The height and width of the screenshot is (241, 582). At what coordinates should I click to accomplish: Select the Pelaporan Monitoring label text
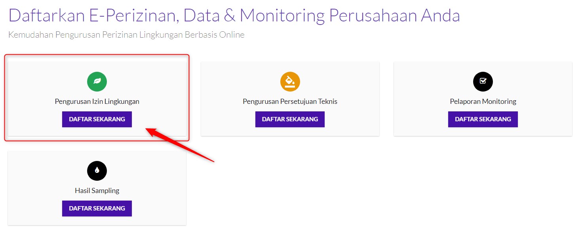coord(483,101)
